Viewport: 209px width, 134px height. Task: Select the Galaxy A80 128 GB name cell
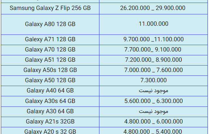(50, 24)
